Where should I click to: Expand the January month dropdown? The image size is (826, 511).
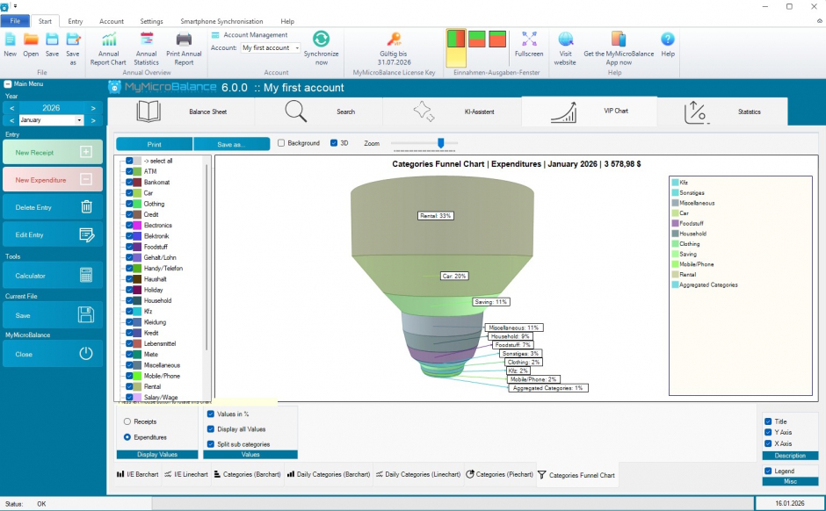[80, 120]
